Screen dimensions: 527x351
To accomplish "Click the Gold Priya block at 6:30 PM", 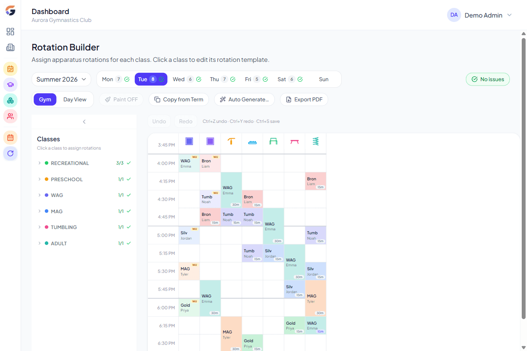I will [253, 343].
